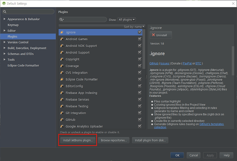Screen dimensions: 237x161
Task: Expand the Tools settings node
Action: coord(4,59)
